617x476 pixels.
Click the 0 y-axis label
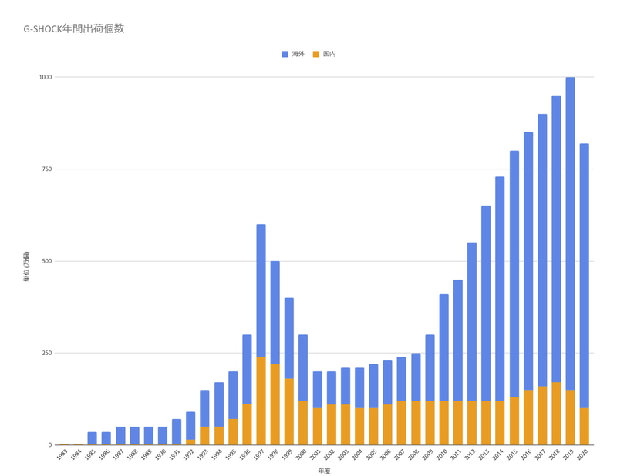pyautogui.click(x=50, y=445)
